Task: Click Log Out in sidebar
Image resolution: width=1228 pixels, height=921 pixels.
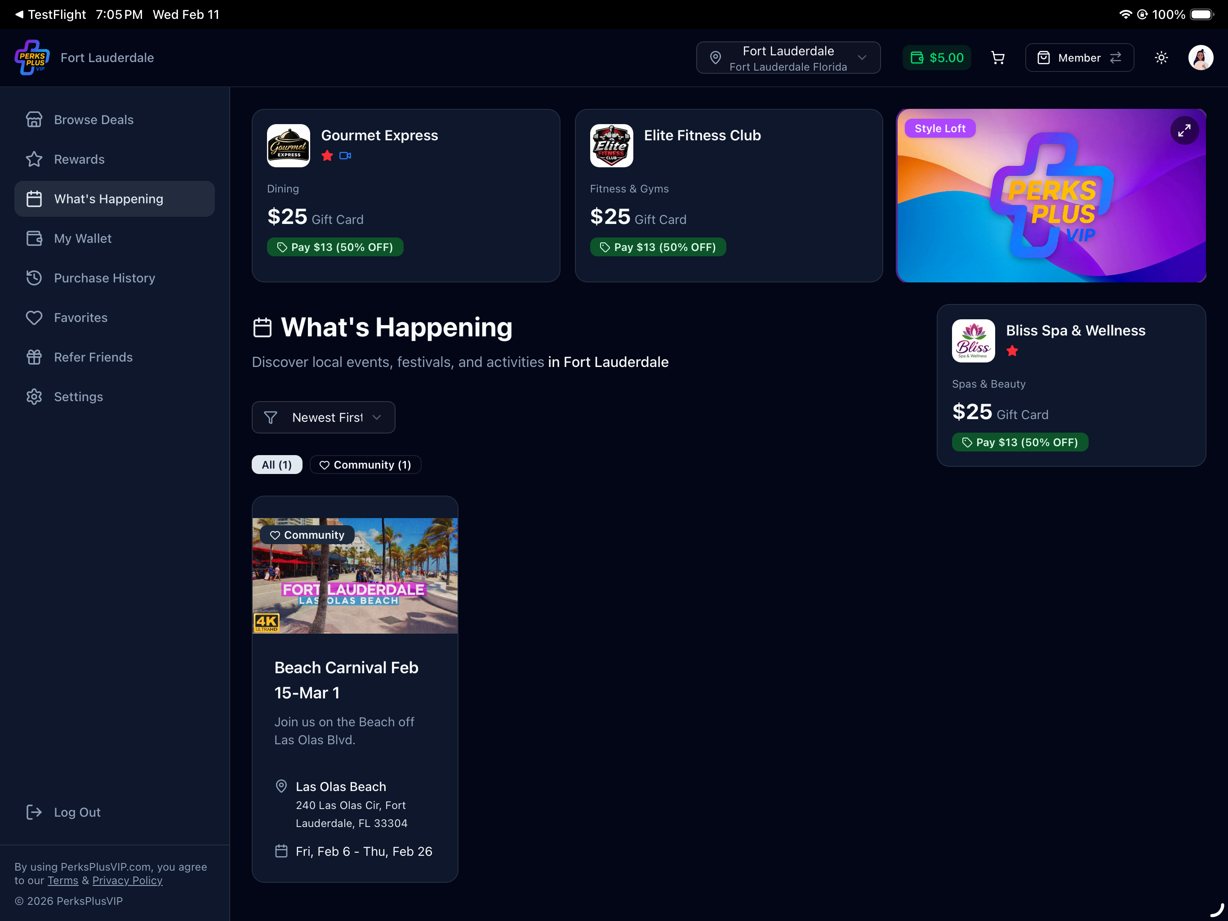Action: tap(114, 812)
